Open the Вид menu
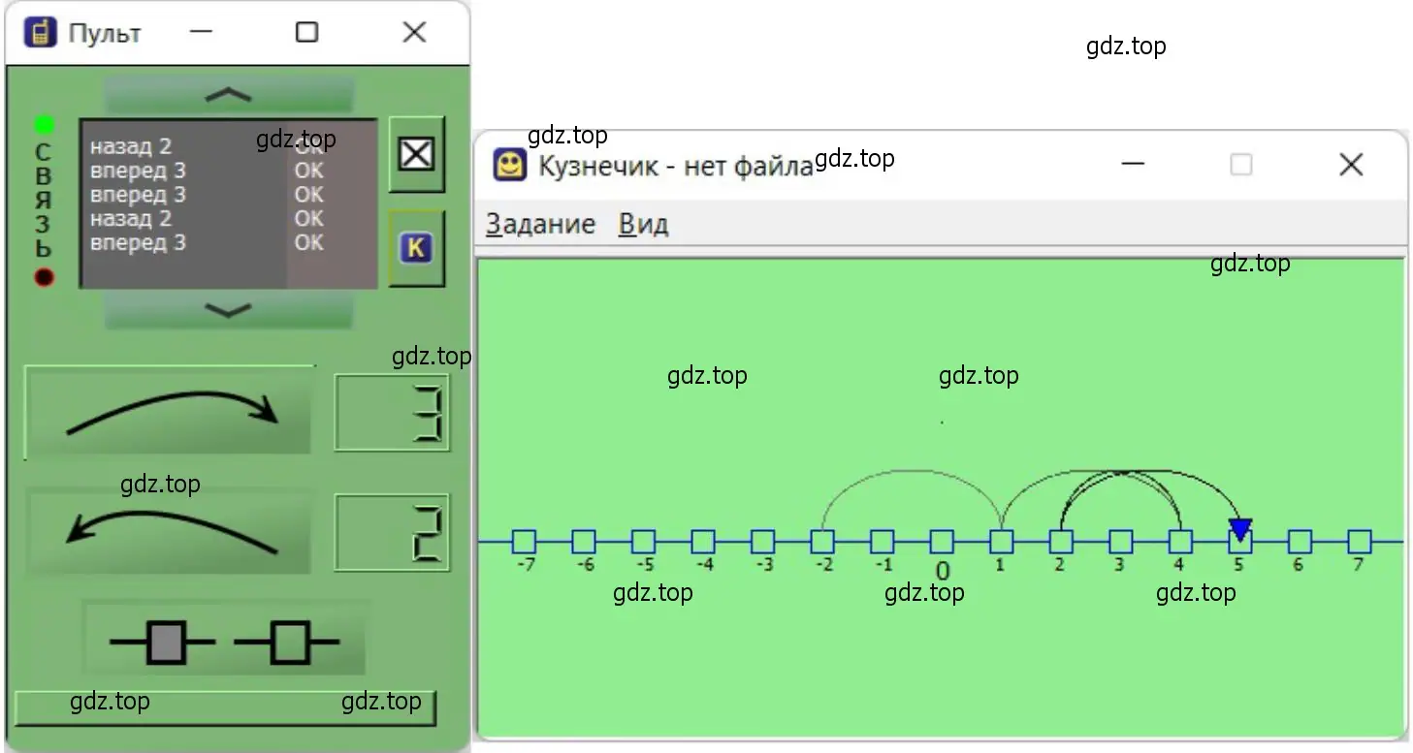1413x753 pixels. point(643,224)
